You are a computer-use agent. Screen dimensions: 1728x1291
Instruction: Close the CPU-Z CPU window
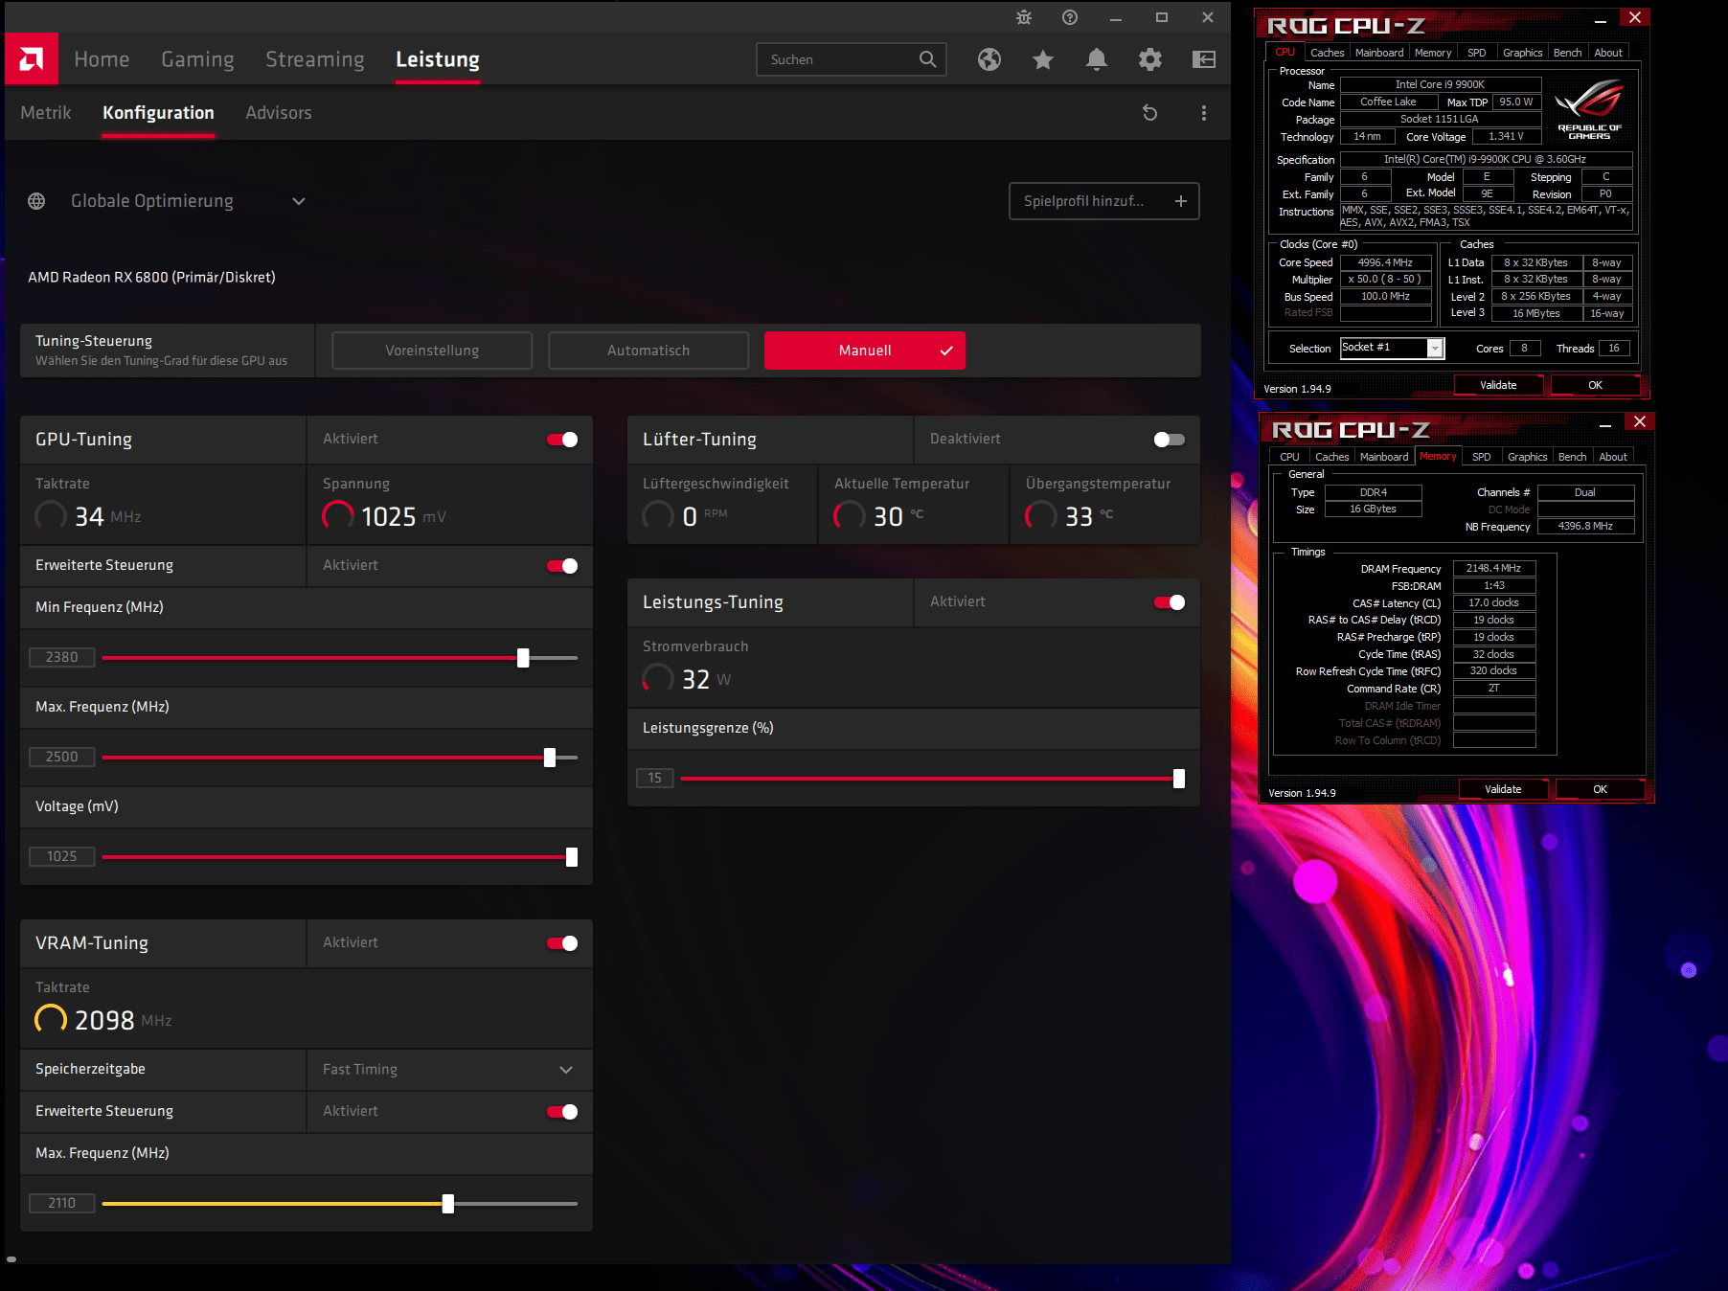[x=1635, y=17]
